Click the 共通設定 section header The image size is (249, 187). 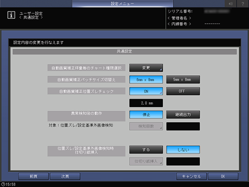(x=125, y=52)
